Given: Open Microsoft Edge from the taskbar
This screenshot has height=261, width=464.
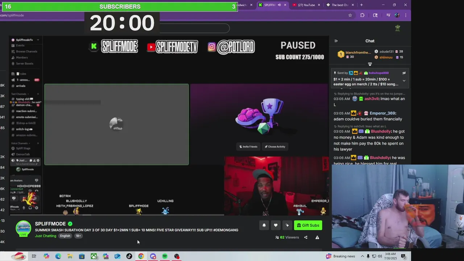Looking at the screenshot, I should 58,256.
